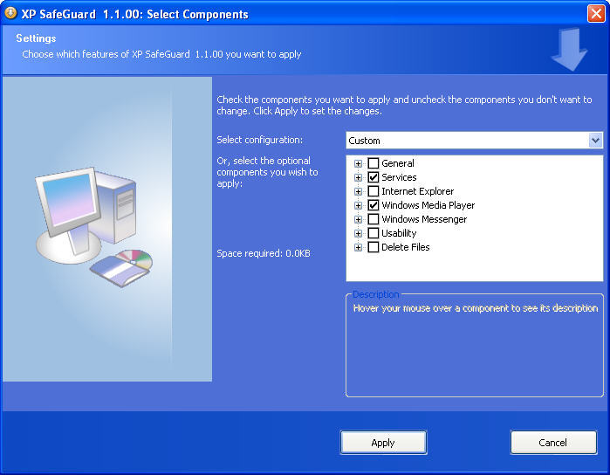Select the Internet Explorer label
Screen dimensions: 610x475
pos(417,191)
